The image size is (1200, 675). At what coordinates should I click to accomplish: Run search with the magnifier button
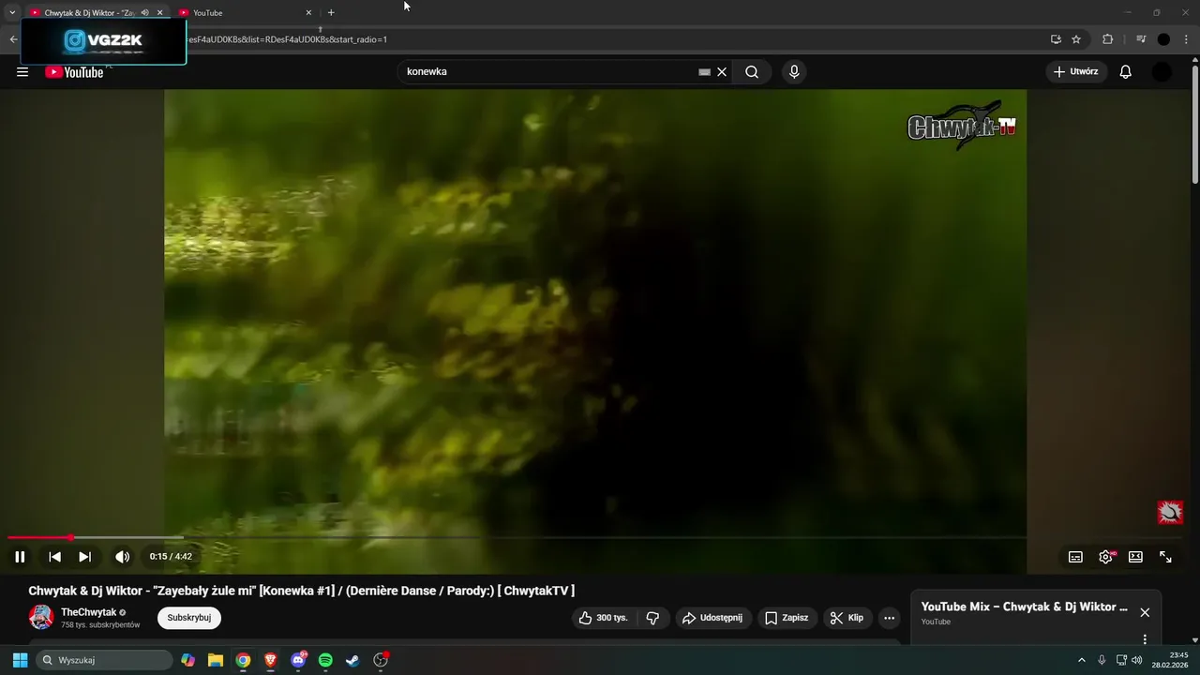[x=752, y=72]
